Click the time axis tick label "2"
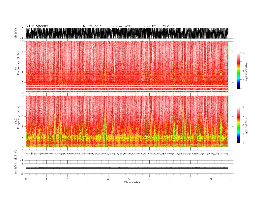The width and height of the screenshot is (261, 201). click(x=67, y=179)
